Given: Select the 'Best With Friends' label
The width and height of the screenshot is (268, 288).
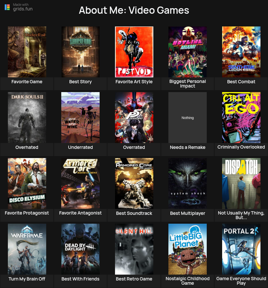Looking at the screenshot, I should 81,279.
